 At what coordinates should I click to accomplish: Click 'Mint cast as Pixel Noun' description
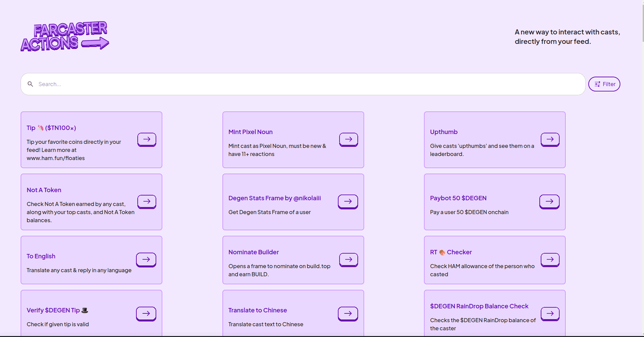coord(277,150)
